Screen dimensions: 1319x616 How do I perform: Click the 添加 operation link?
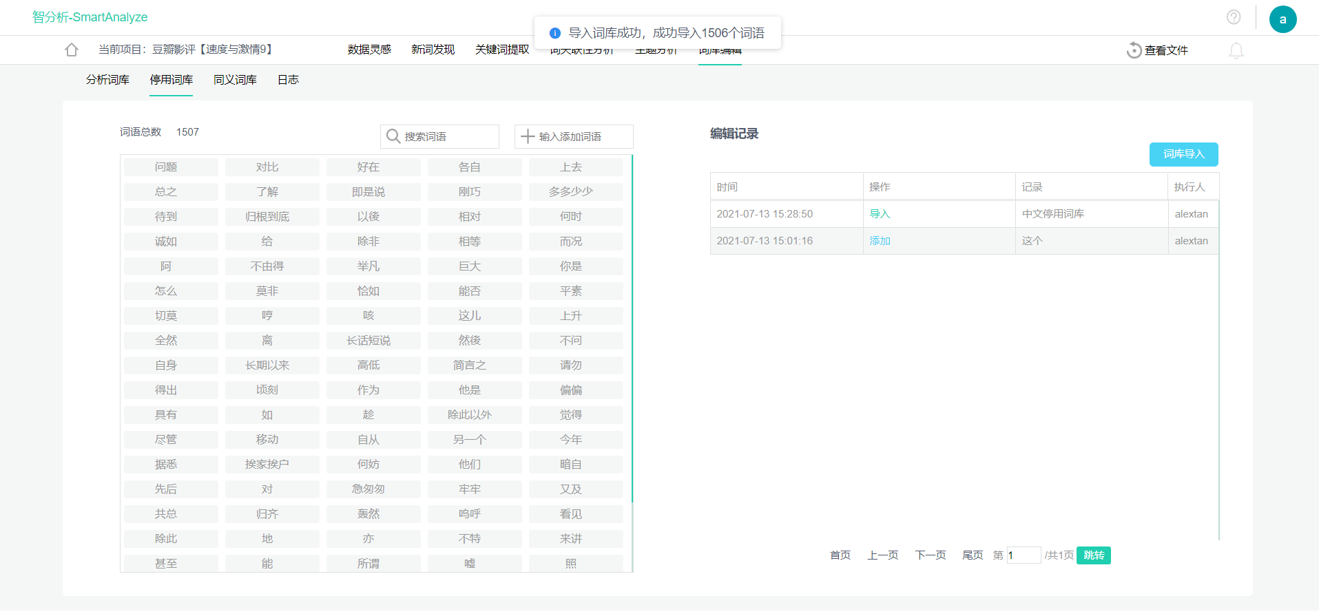(880, 241)
